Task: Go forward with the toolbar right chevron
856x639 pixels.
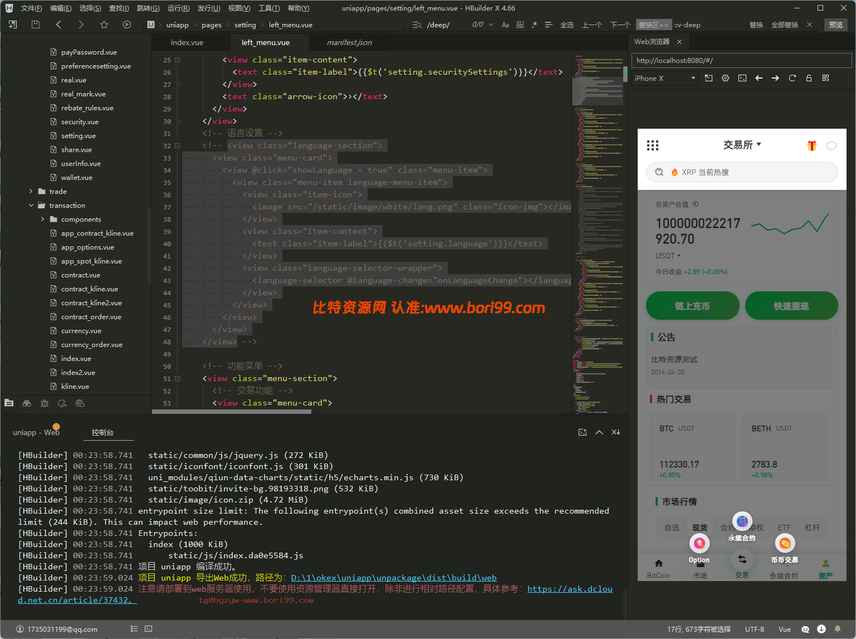Action: coord(81,25)
